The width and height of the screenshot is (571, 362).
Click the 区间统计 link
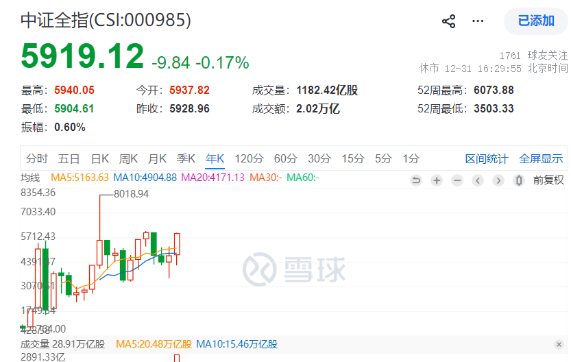click(x=487, y=159)
